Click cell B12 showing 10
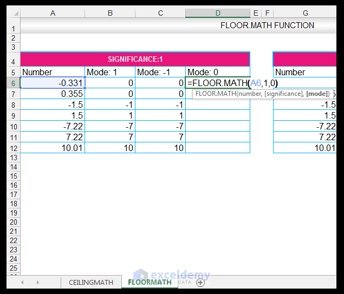The image size is (344, 294). pyautogui.click(x=110, y=148)
